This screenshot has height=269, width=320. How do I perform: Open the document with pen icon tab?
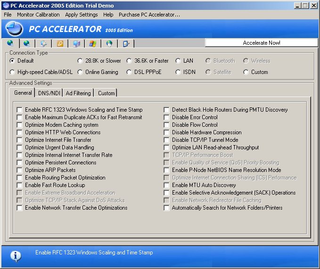pos(126,43)
